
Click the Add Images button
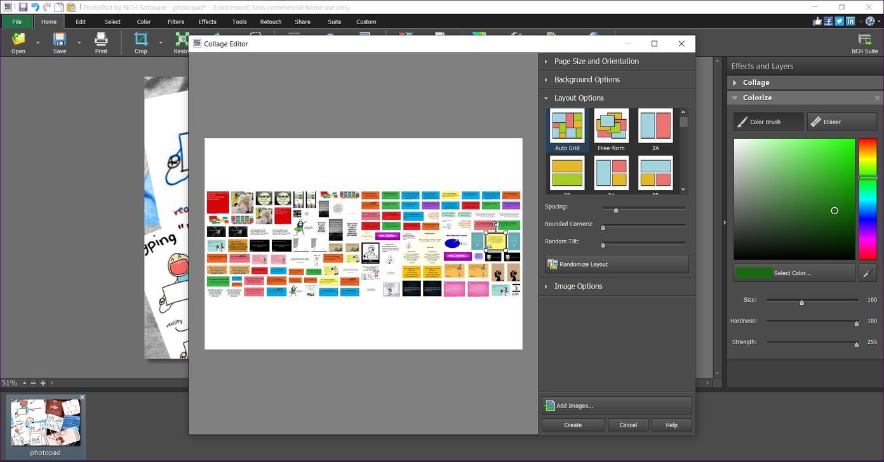point(617,406)
